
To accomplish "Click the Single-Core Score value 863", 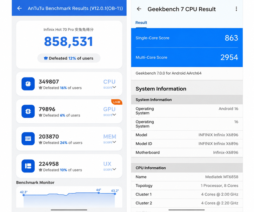I will (231, 38).
